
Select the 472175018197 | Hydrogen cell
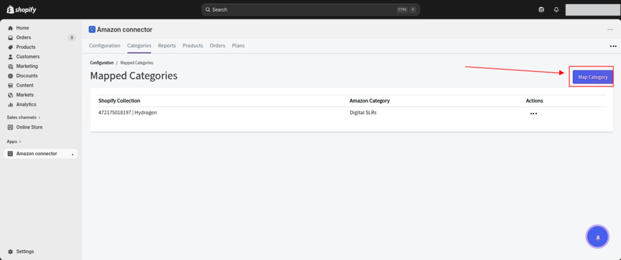tap(128, 113)
